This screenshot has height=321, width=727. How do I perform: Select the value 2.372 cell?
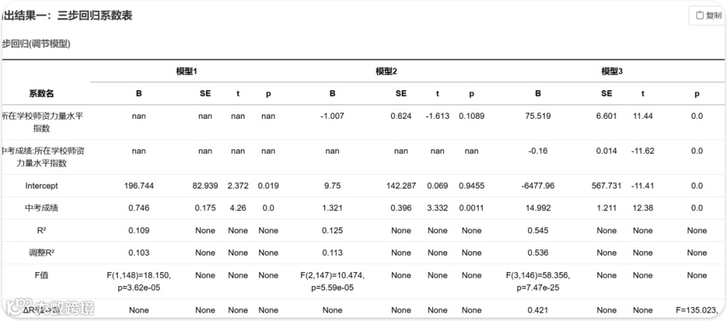click(238, 185)
